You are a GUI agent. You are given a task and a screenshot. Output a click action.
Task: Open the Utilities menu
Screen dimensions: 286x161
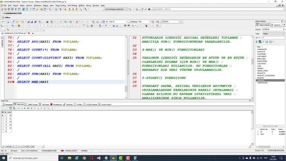81,6
